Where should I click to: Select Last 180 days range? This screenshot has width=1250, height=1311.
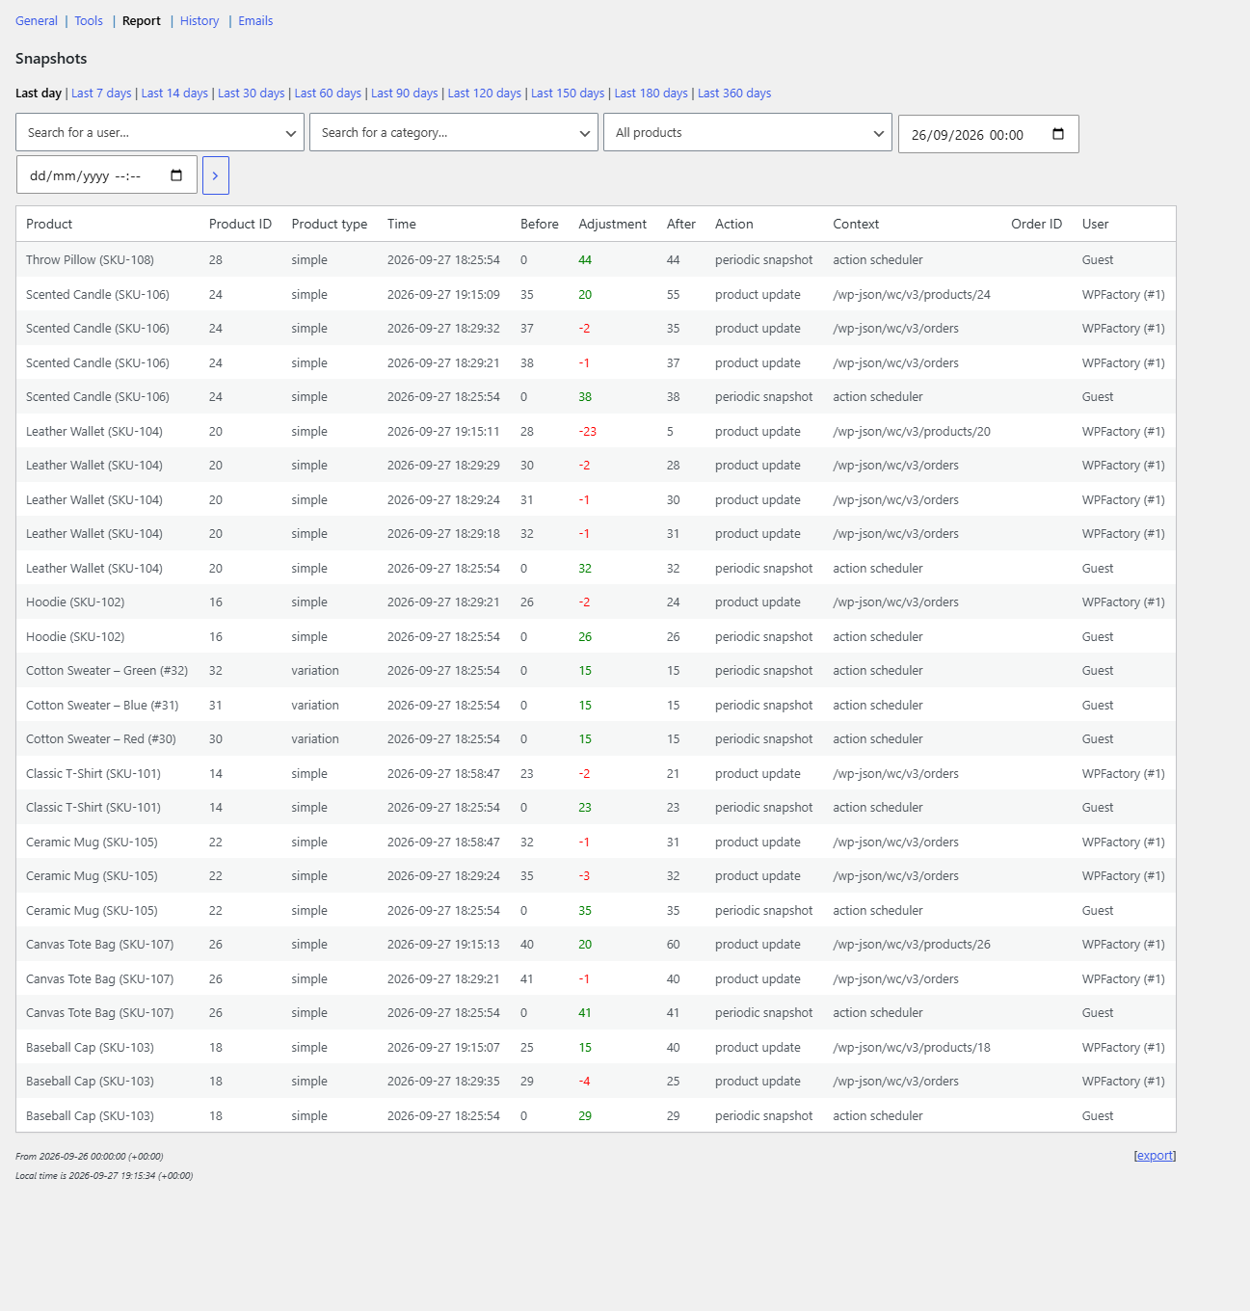(652, 94)
